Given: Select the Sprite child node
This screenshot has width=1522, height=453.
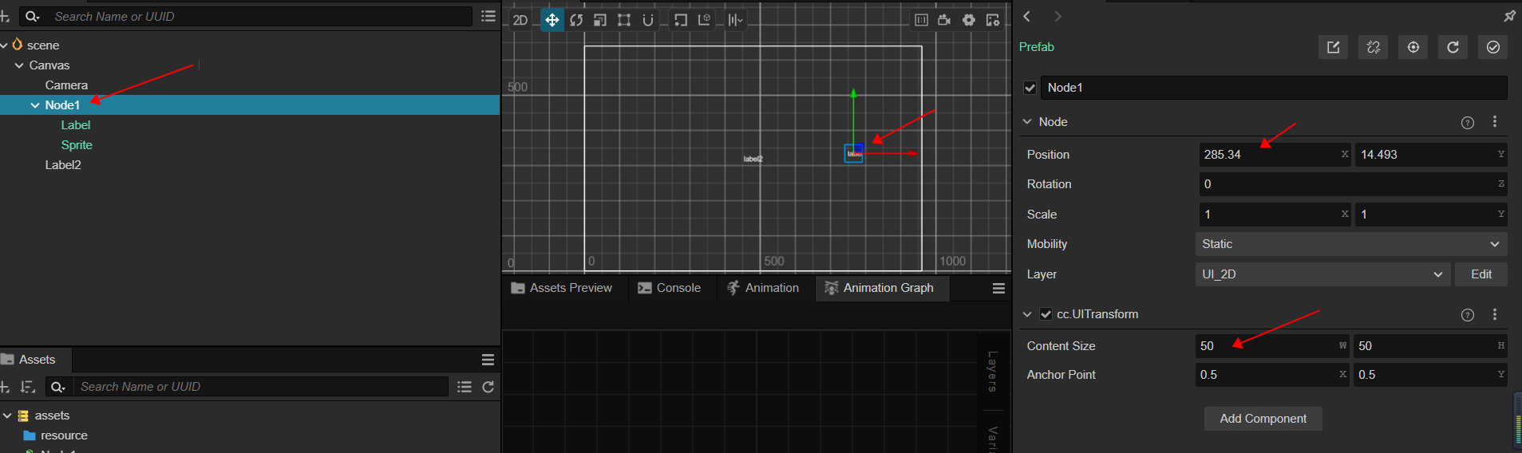Looking at the screenshot, I should (77, 145).
